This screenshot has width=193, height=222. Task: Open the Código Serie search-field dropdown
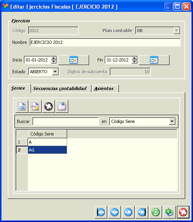coord(172,121)
